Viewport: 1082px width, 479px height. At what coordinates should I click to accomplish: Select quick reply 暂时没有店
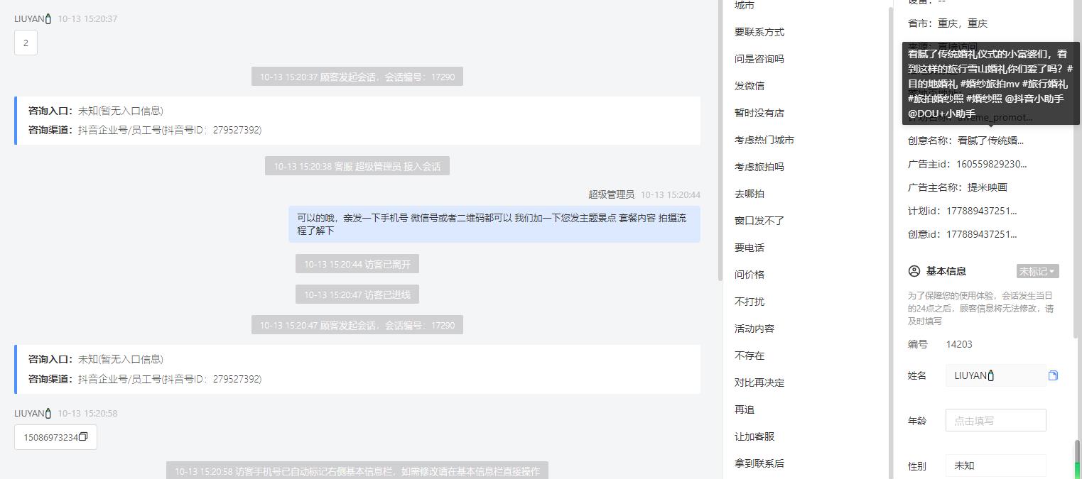click(x=759, y=113)
